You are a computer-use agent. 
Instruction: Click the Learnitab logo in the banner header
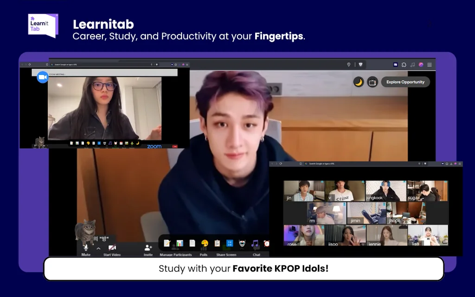[43, 26]
